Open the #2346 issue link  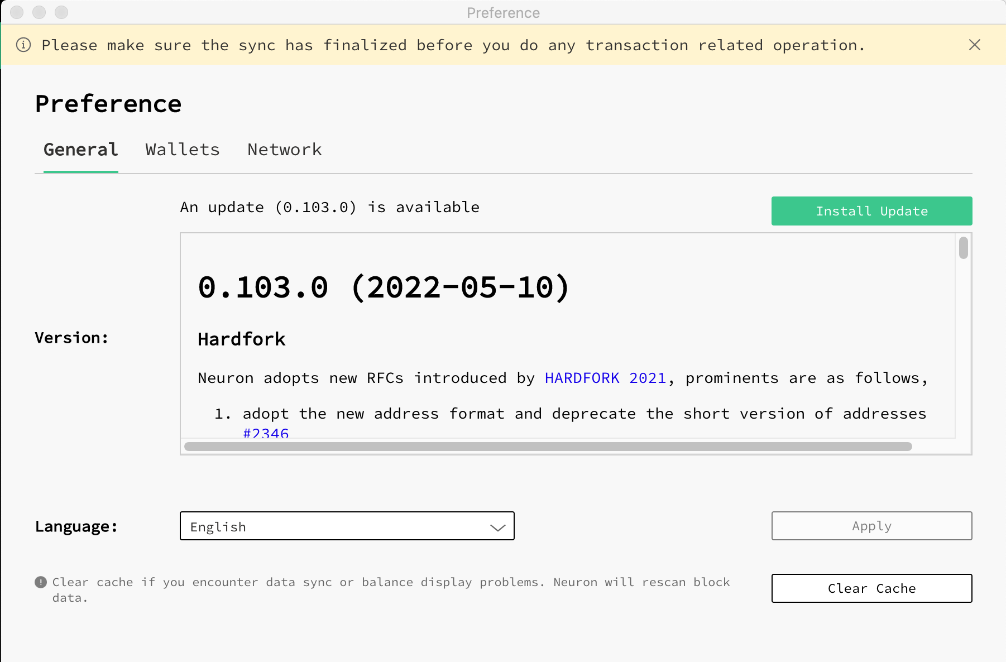(x=266, y=433)
